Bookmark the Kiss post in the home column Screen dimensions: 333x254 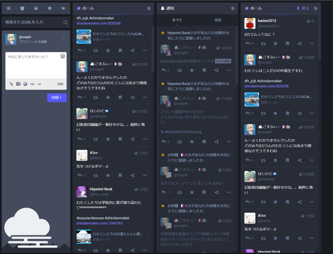coord(120,176)
